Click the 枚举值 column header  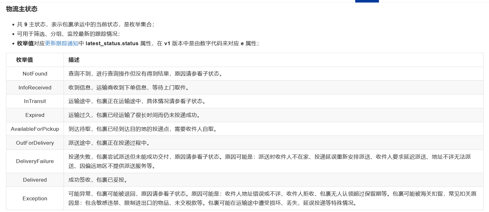click(25, 60)
